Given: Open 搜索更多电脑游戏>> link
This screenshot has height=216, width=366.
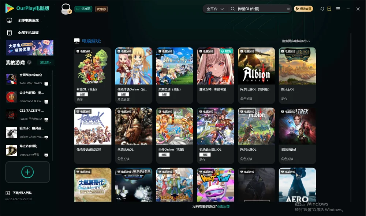Looking at the screenshot, I should pyautogui.click(x=296, y=41).
